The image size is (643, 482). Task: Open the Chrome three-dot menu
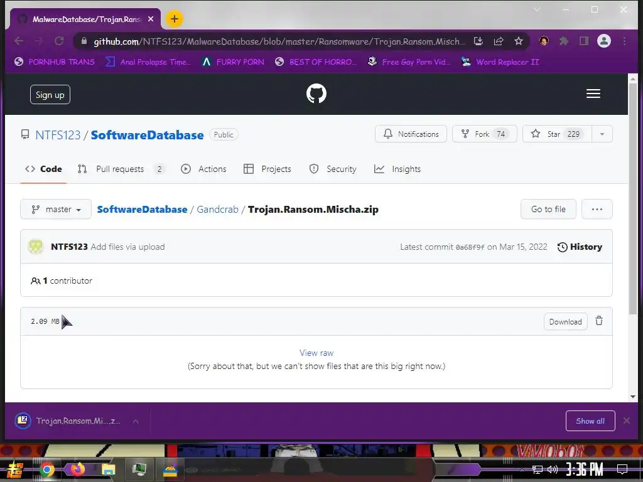(x=624, y=41)
